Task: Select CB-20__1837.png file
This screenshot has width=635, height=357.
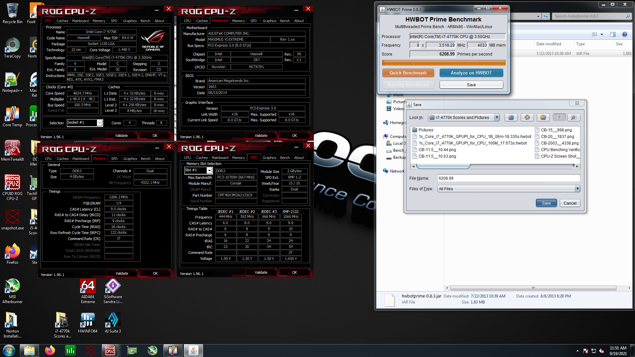Action: pyautogui.click(x=554, y=137)
